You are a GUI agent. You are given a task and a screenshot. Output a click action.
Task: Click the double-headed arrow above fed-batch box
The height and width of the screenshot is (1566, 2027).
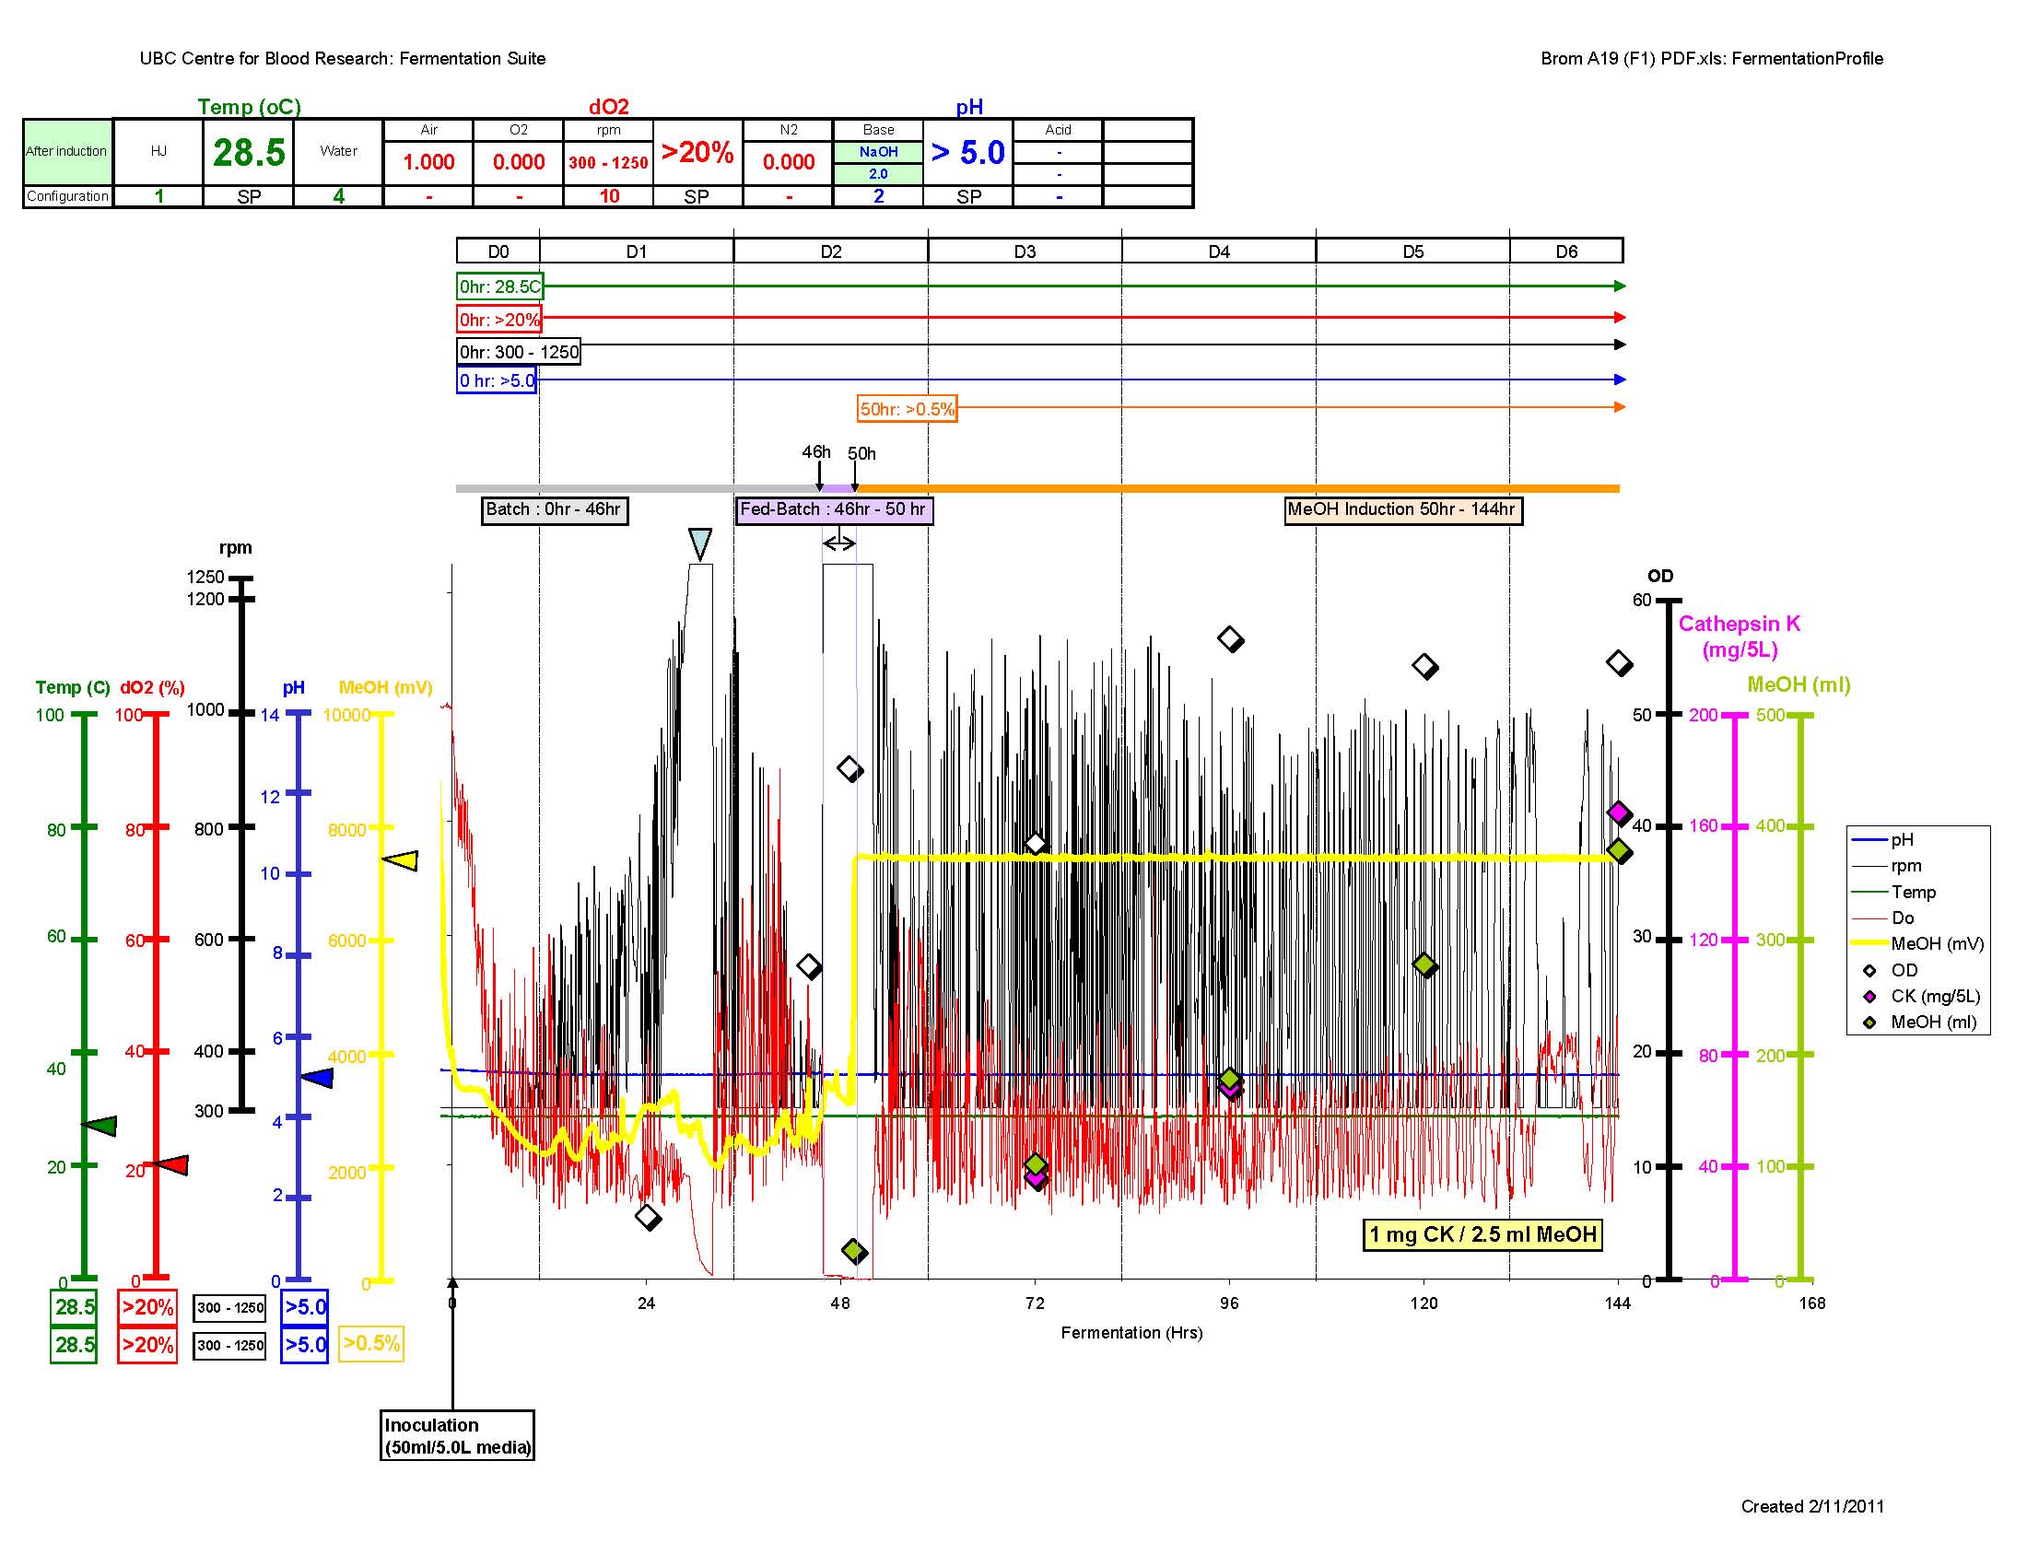pyautogui.click(x=839, y=543)
